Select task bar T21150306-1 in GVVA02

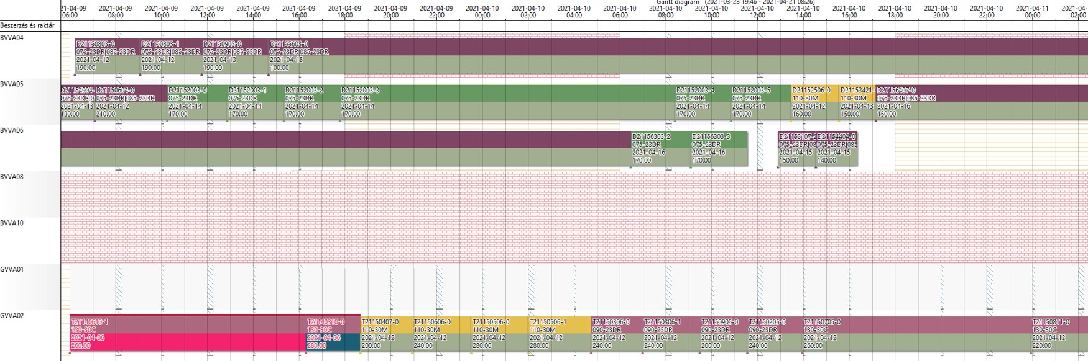tap(671, 334)
